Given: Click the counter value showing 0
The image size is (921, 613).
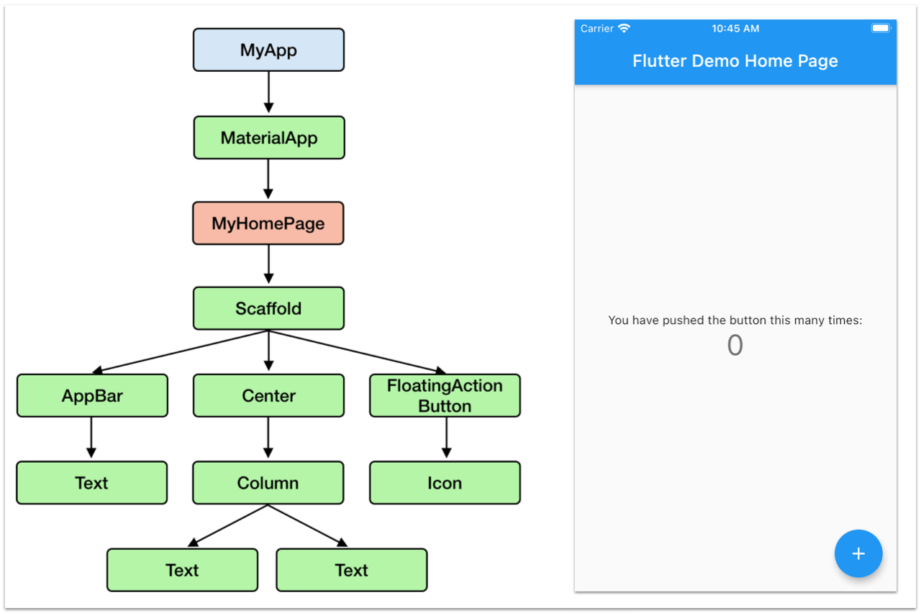Looking at the screenshot, I should click(735, 346).
